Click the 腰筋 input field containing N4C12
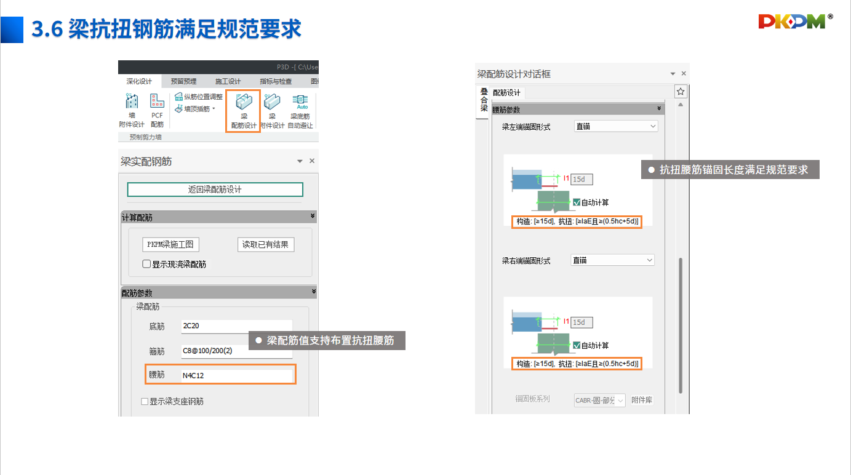 (x=236, y=375)
